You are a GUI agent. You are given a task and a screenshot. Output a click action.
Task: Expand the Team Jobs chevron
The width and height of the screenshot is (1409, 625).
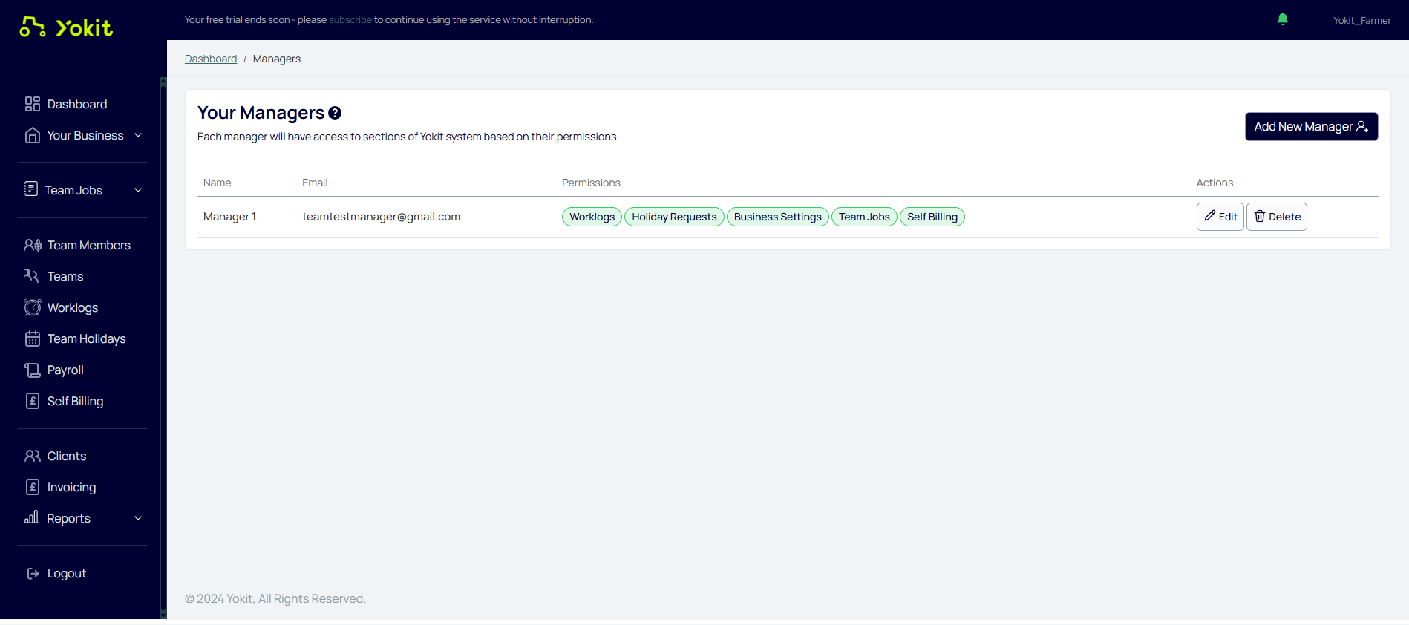(138, 190)
